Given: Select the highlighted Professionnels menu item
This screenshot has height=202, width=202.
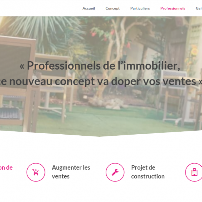Looking at the screenshot, I should pos(173,8).
